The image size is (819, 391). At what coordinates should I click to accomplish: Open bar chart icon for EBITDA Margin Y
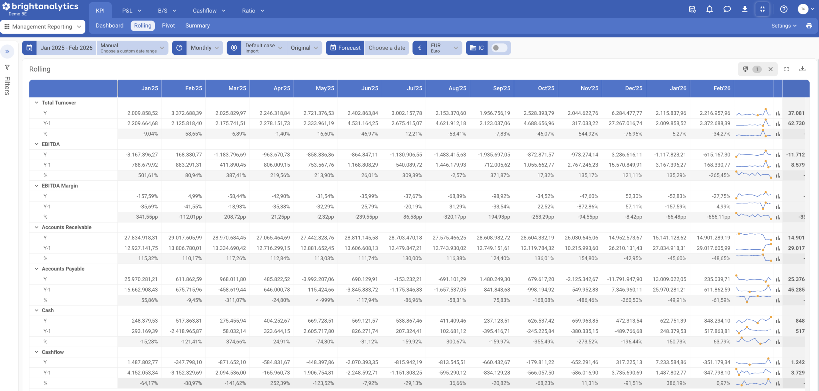(x=778, y=196)
